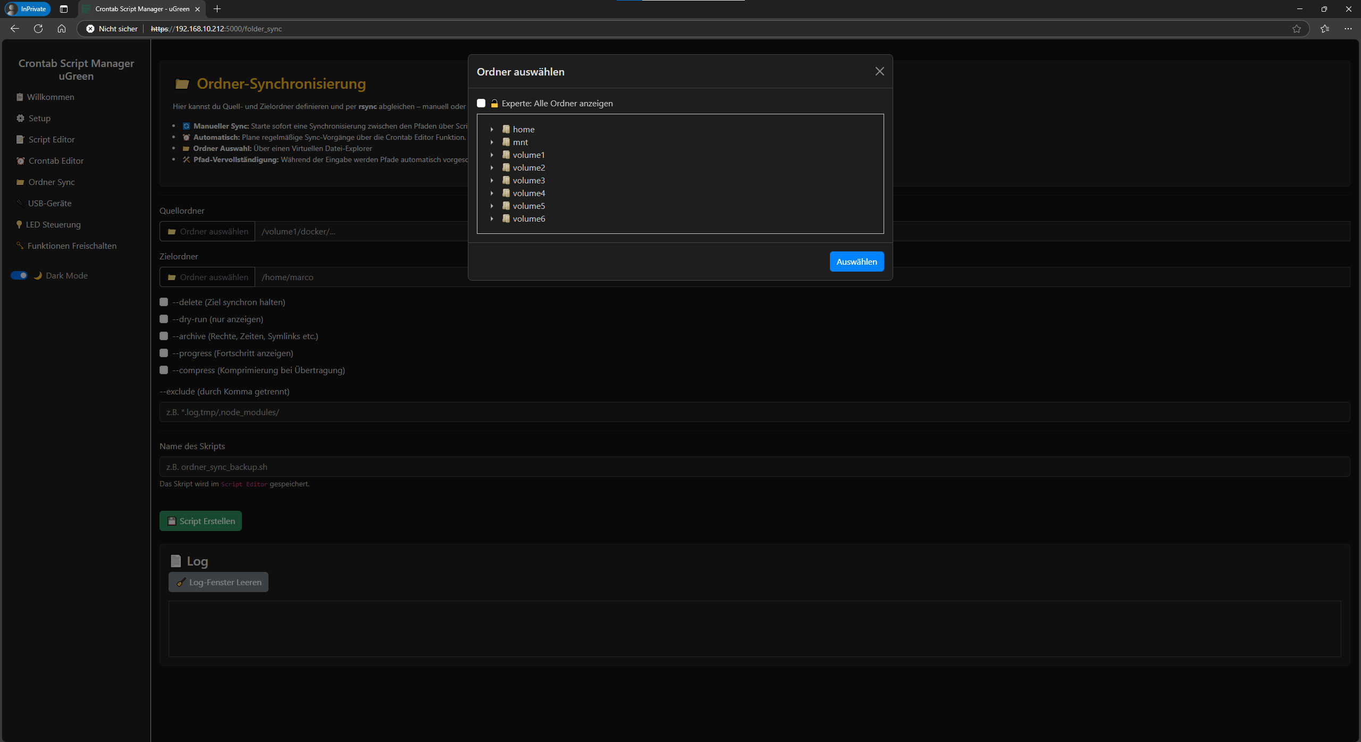Click Ordner auswählen for Zielordner

(207, 277)
